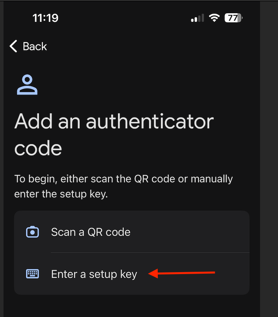
Task: Tap the divider between the two setup options
Action: click(x=150, y=253)
